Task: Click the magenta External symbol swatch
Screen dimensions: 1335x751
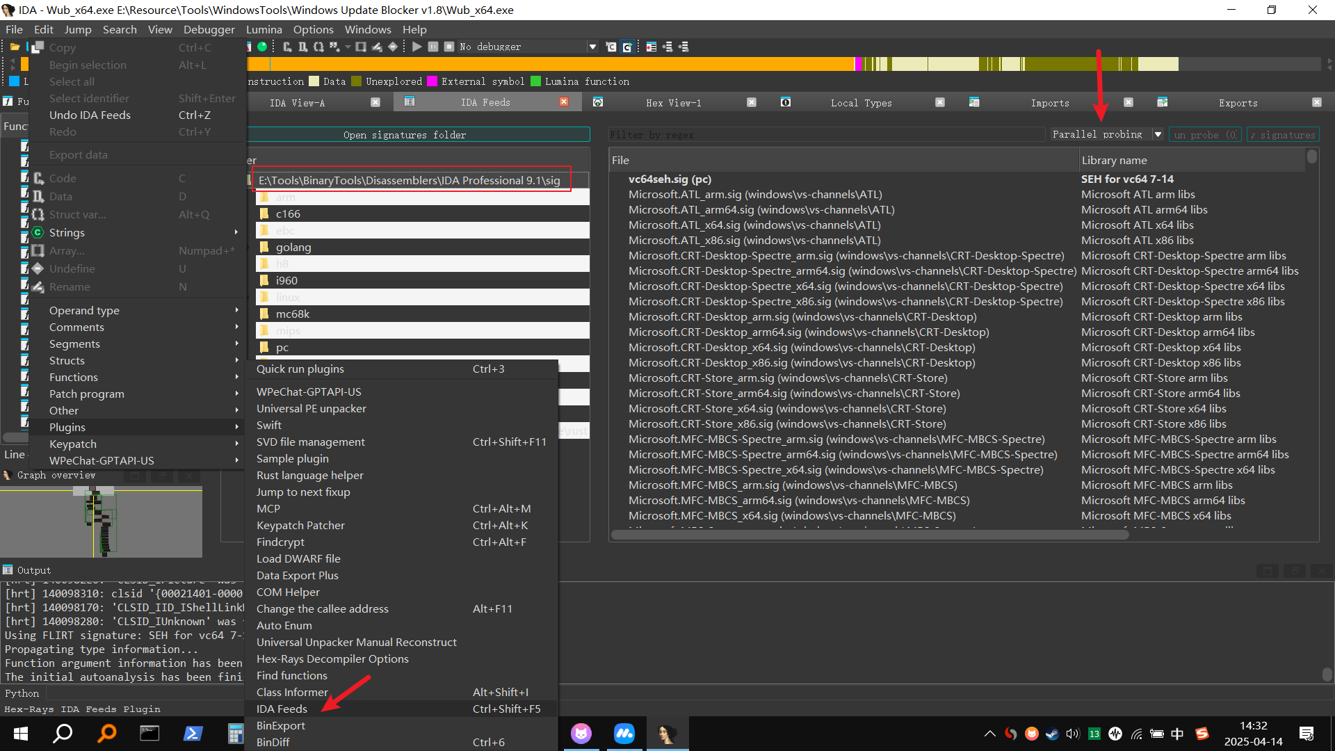Action: 432,81
